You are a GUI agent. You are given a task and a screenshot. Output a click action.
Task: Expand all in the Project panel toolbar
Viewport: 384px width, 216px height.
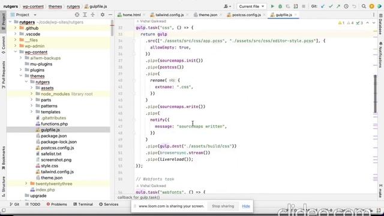point(85,14)
